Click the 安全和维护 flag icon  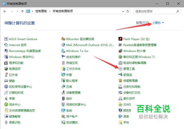(63, 57)
